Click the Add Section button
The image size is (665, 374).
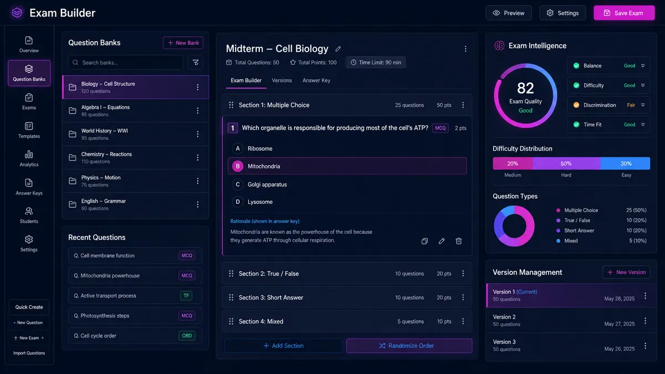(283, 346)
